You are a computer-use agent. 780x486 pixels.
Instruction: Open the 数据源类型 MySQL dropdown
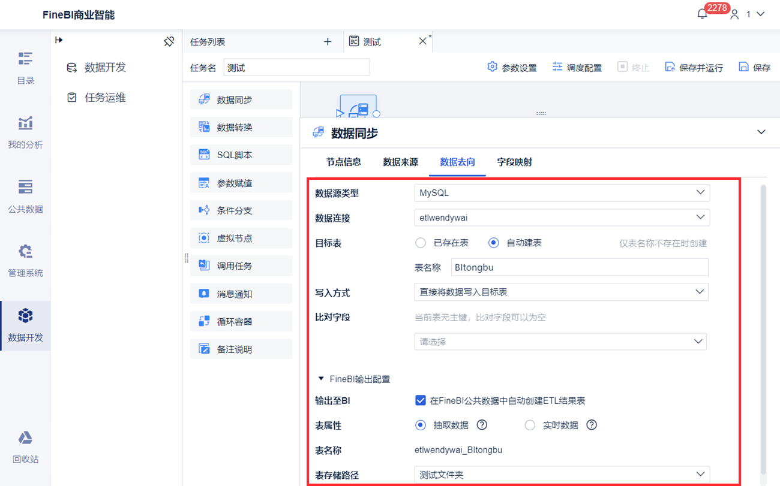click(562, 192)
